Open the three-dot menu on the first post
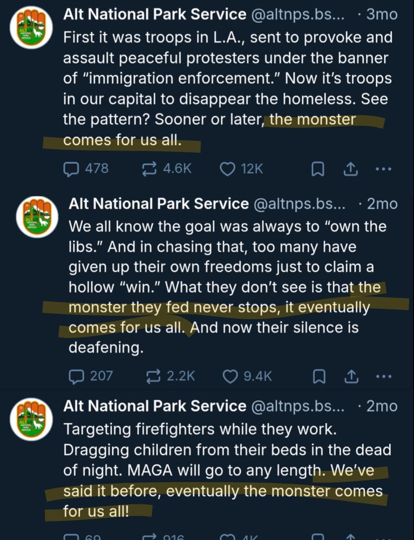Image resolution: width=414 pixels, height=540 pixels. (x=384, y=168)
